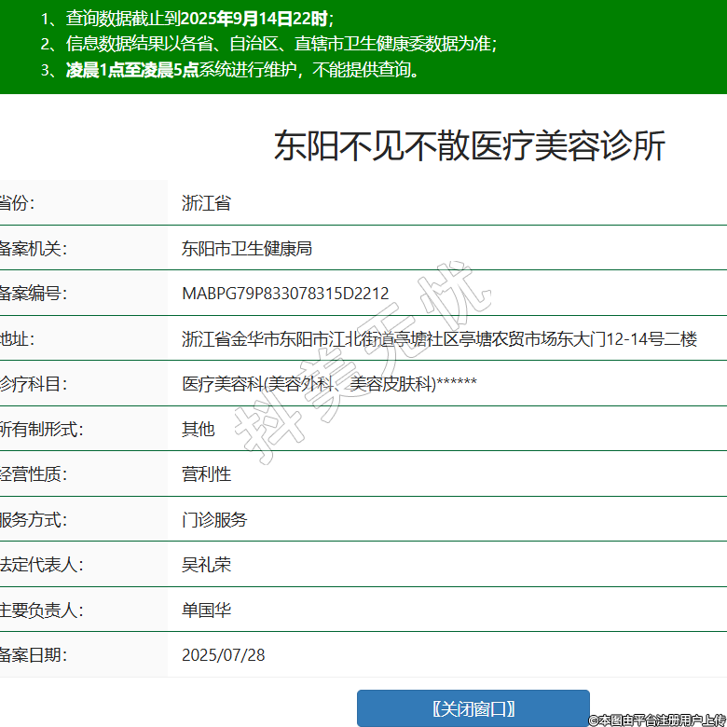Click the 关闭窗口 button

(473, 708)
